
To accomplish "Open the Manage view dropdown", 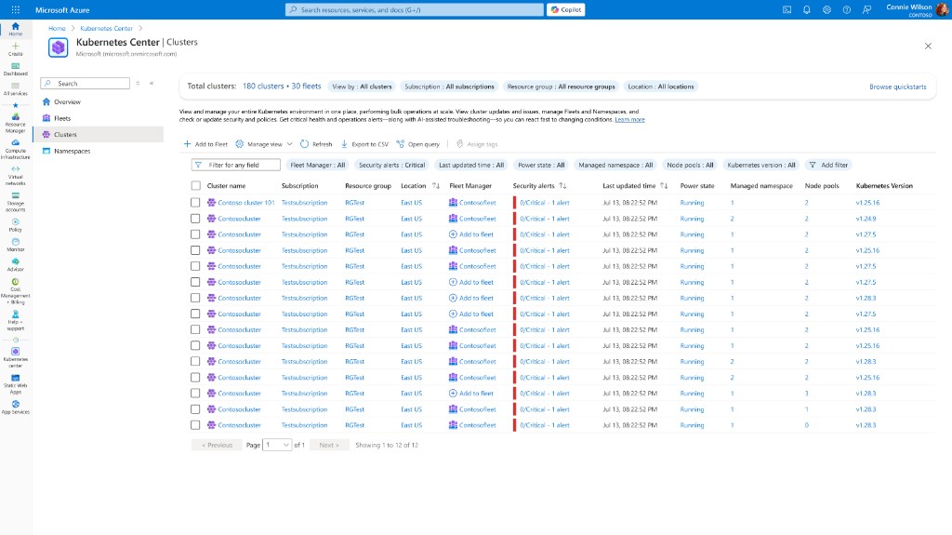I will pyautogui.click(x=264, y=144).
